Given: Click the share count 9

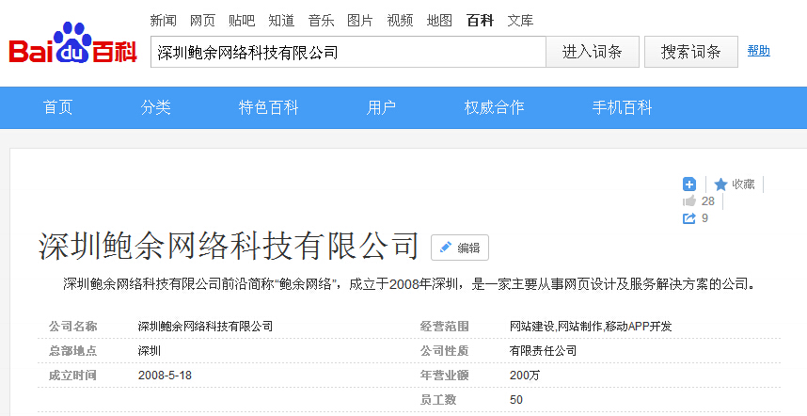Looking at the screenshot, I should [x=704, y=218].
